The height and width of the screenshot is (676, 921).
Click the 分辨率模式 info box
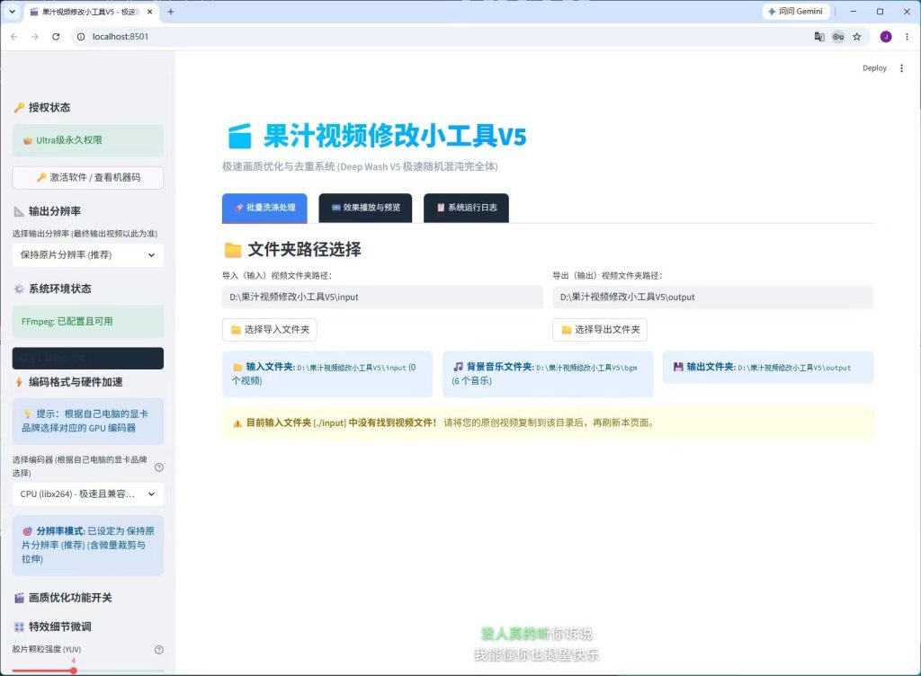coord(88,546)
